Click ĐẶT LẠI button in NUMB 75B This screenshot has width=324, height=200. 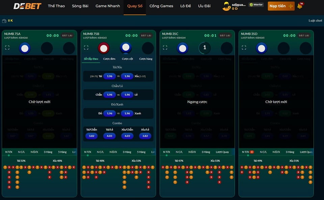tap(146, 35)
